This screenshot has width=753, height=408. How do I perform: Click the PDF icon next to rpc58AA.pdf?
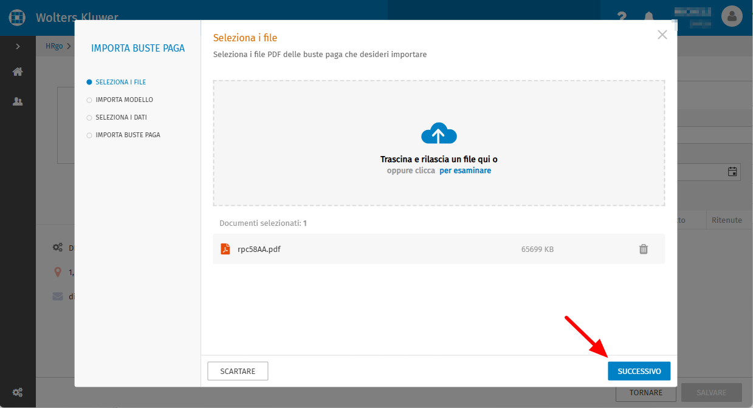(x=225, y=249)
